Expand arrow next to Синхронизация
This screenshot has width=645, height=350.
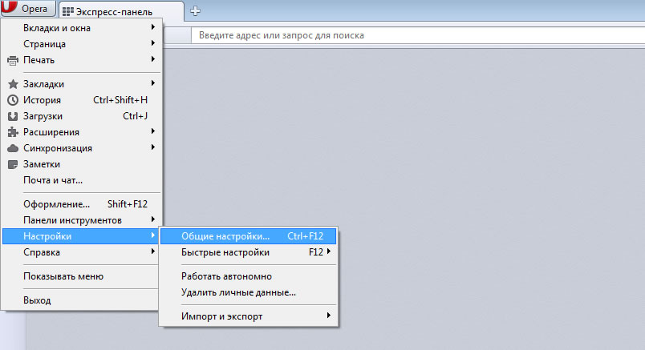pos(153,147)
